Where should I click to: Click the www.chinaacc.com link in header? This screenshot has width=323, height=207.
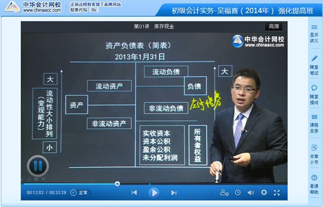click(x=42, y=10)
